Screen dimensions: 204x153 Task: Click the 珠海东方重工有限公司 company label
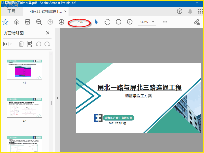118,118
